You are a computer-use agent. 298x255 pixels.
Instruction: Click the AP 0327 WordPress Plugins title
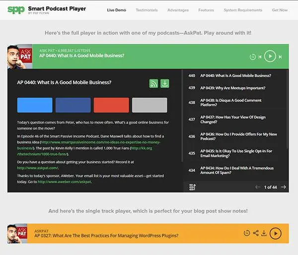[x=106, y=236]
